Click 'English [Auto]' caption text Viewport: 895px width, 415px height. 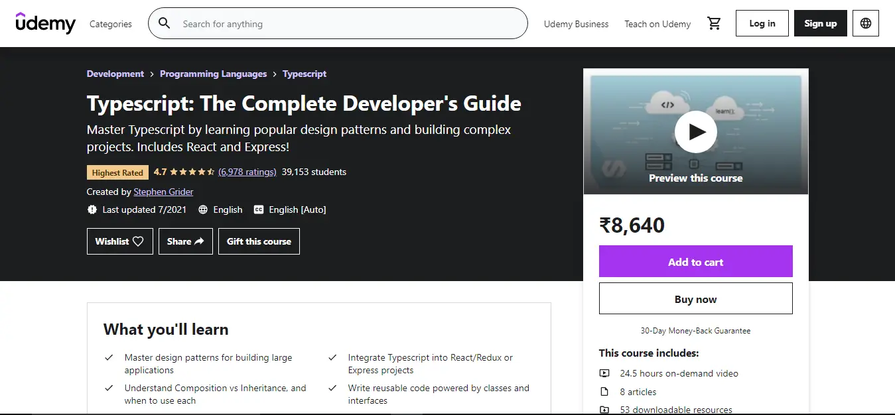pos(297,209)
